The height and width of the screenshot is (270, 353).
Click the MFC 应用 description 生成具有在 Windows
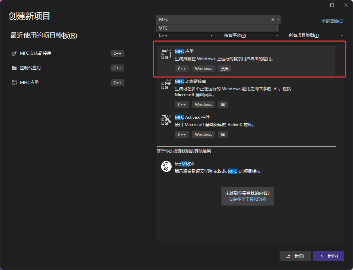click(x=224, y=59)
